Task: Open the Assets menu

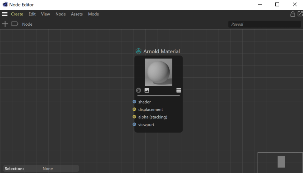Action: click(x=77, y=14)
